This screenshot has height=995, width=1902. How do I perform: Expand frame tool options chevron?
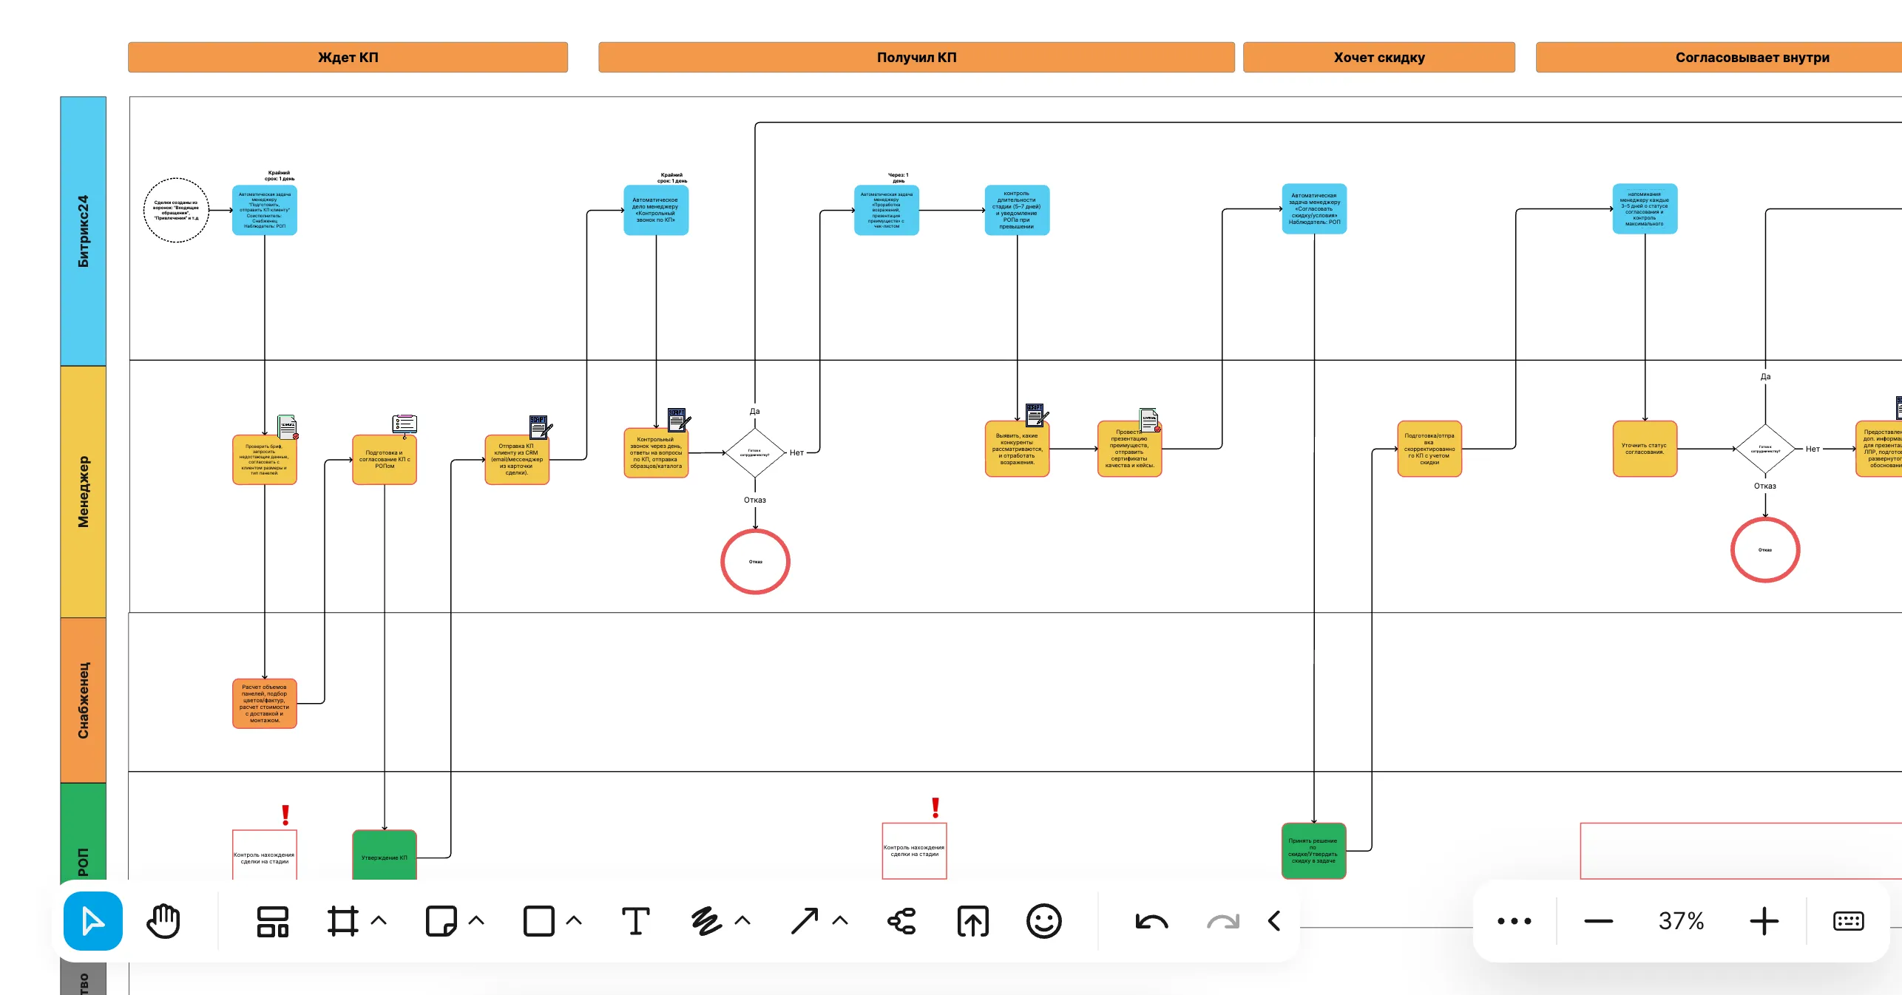379,921
